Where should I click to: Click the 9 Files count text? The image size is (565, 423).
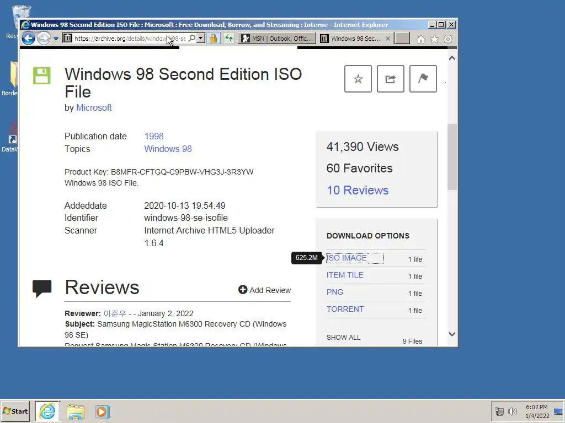pos(412,341)
